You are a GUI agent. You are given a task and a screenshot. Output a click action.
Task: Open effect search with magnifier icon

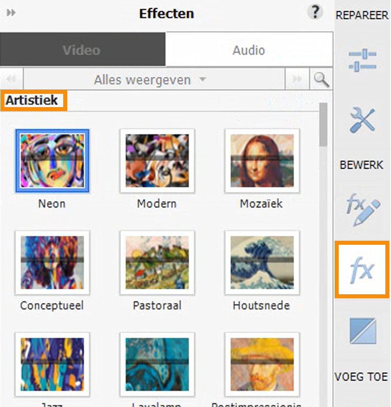321,79
